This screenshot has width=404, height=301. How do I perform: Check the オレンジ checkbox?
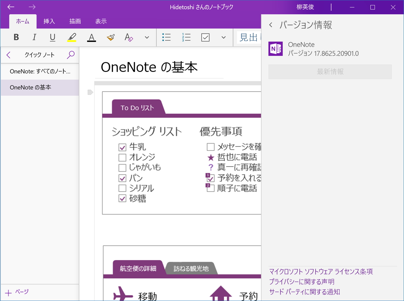[x=122, y=157]
